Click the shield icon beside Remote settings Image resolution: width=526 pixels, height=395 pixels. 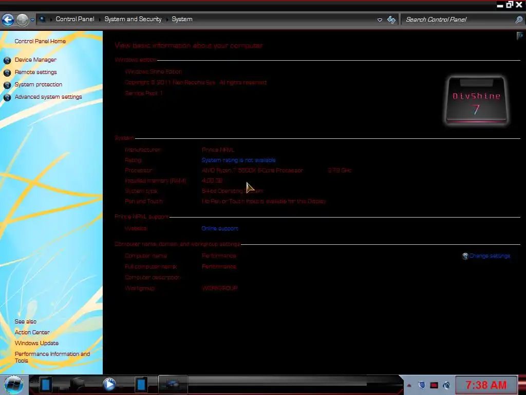pyautogui.click(x=7, y=73)
